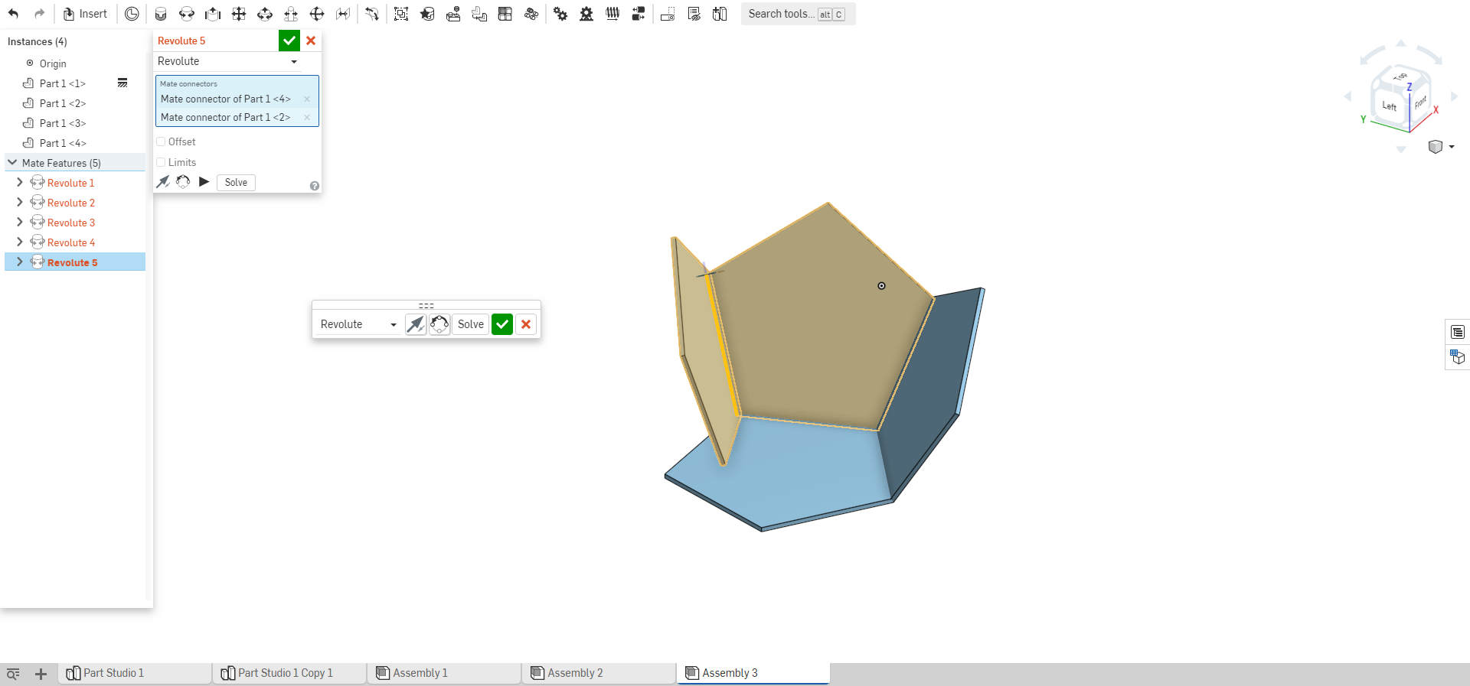The image size is (1470, 686).
Task: Select the Assembly 3 tab
Action: pyautogui.click(x=753, y=673)
